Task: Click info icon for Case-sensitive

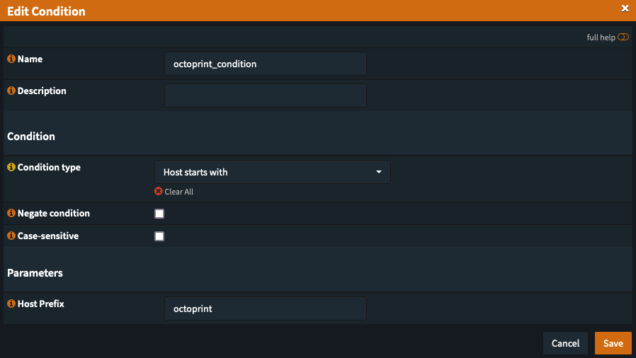Action: click(x=11, y=236)
